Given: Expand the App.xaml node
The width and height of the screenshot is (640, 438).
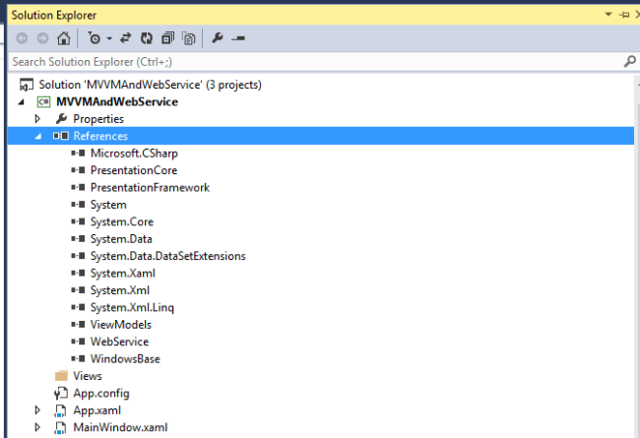Looking at the screenshot, I should pos(37,410).
